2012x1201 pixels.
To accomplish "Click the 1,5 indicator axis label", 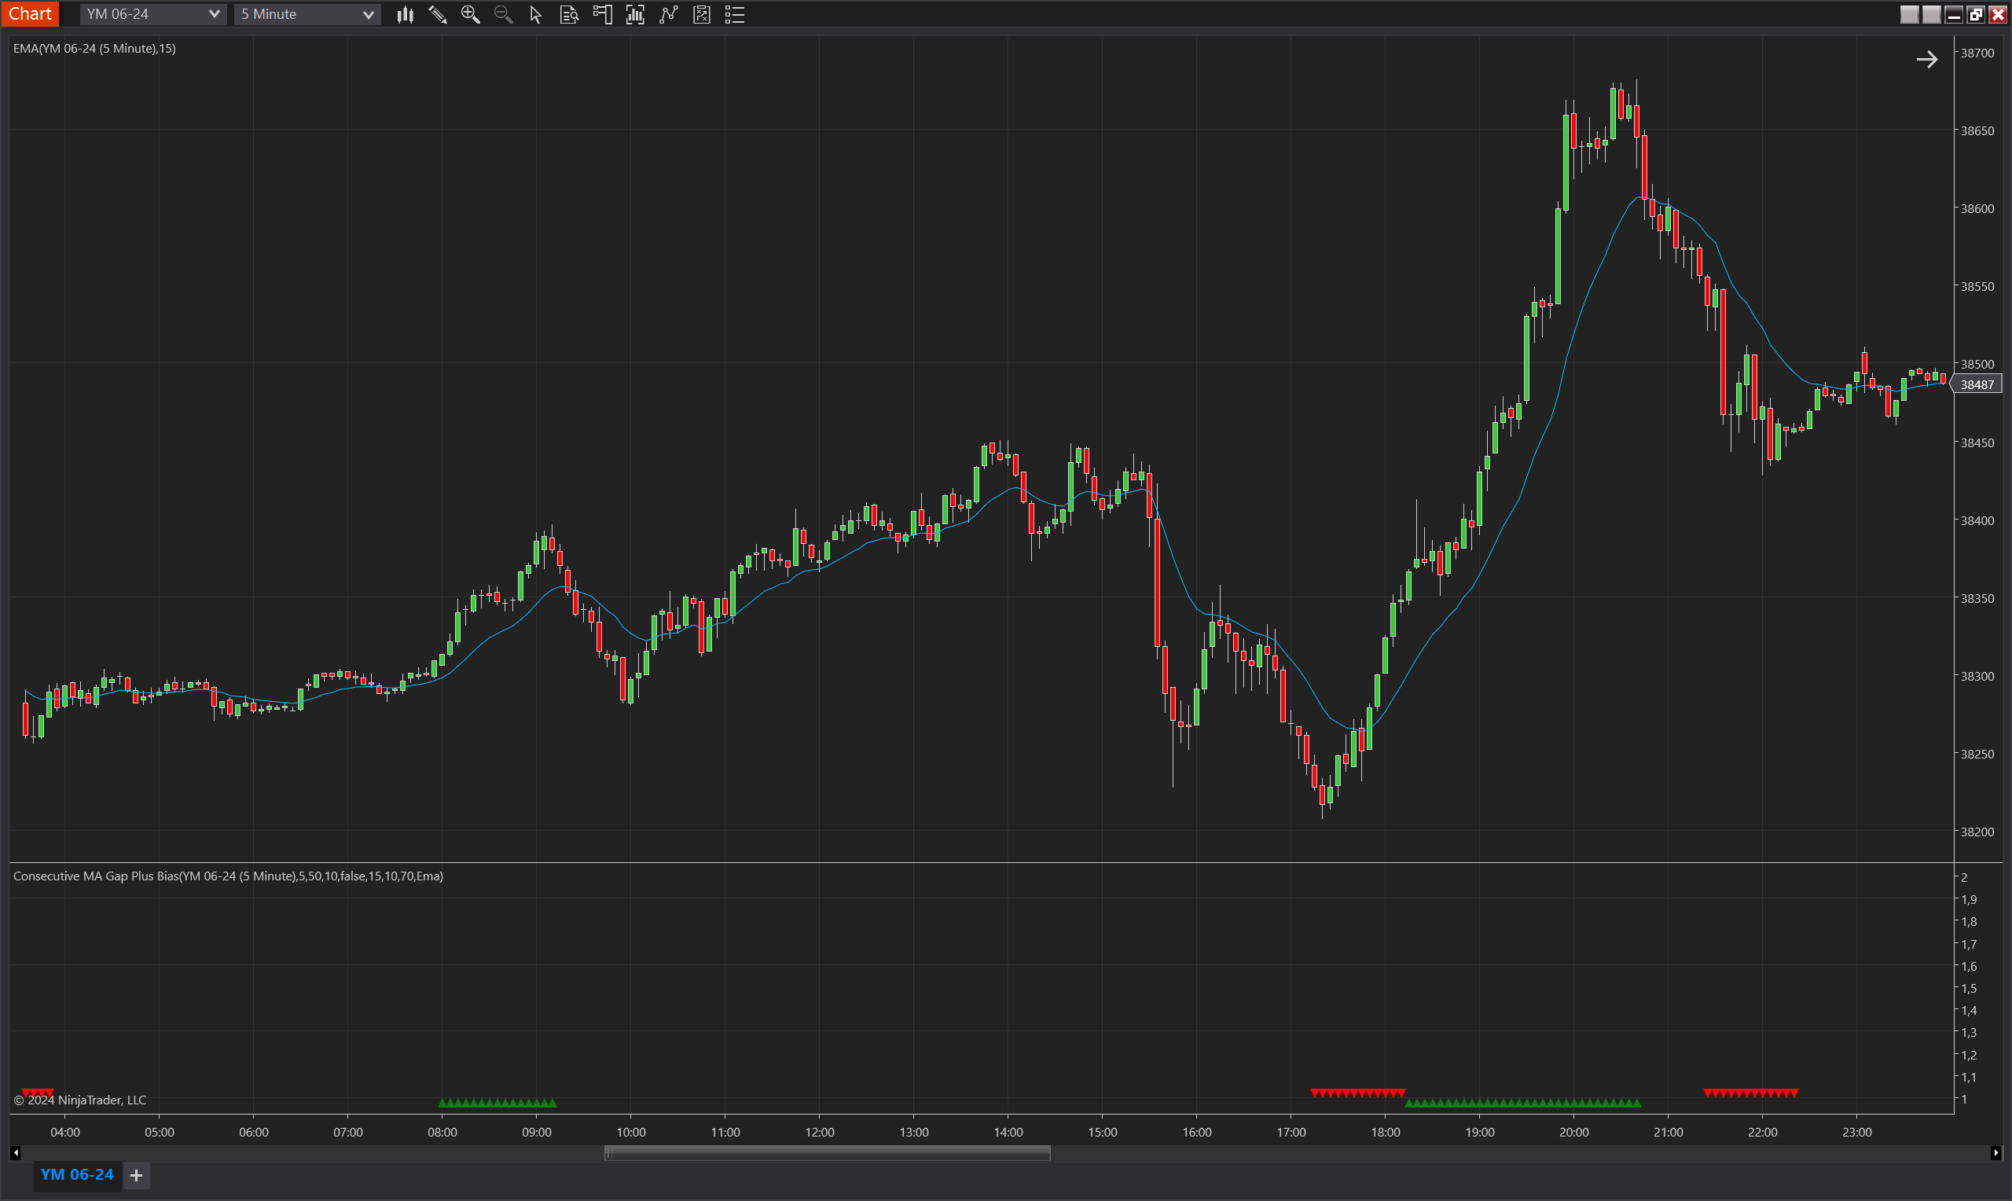I will (x=1968, y=988).
